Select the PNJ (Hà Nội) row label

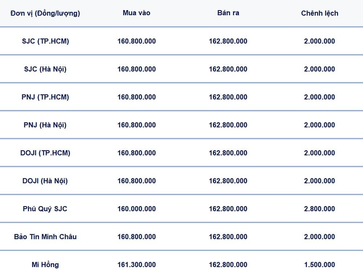click(45, 125)
